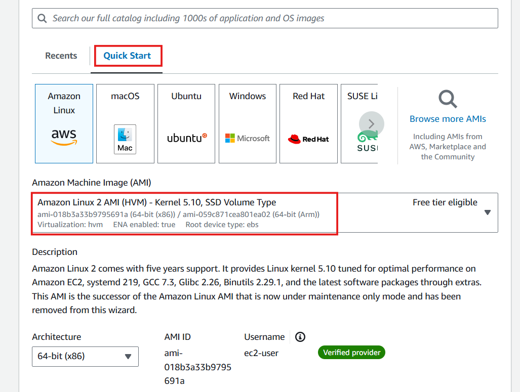Switch to the Quick Start tab
This screenshot has width=520, height=392.
pos(127,56)
